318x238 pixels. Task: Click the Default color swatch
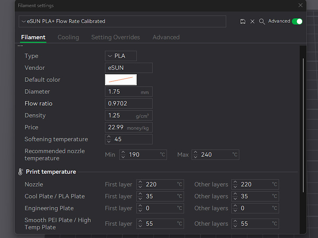pos(121,80)
